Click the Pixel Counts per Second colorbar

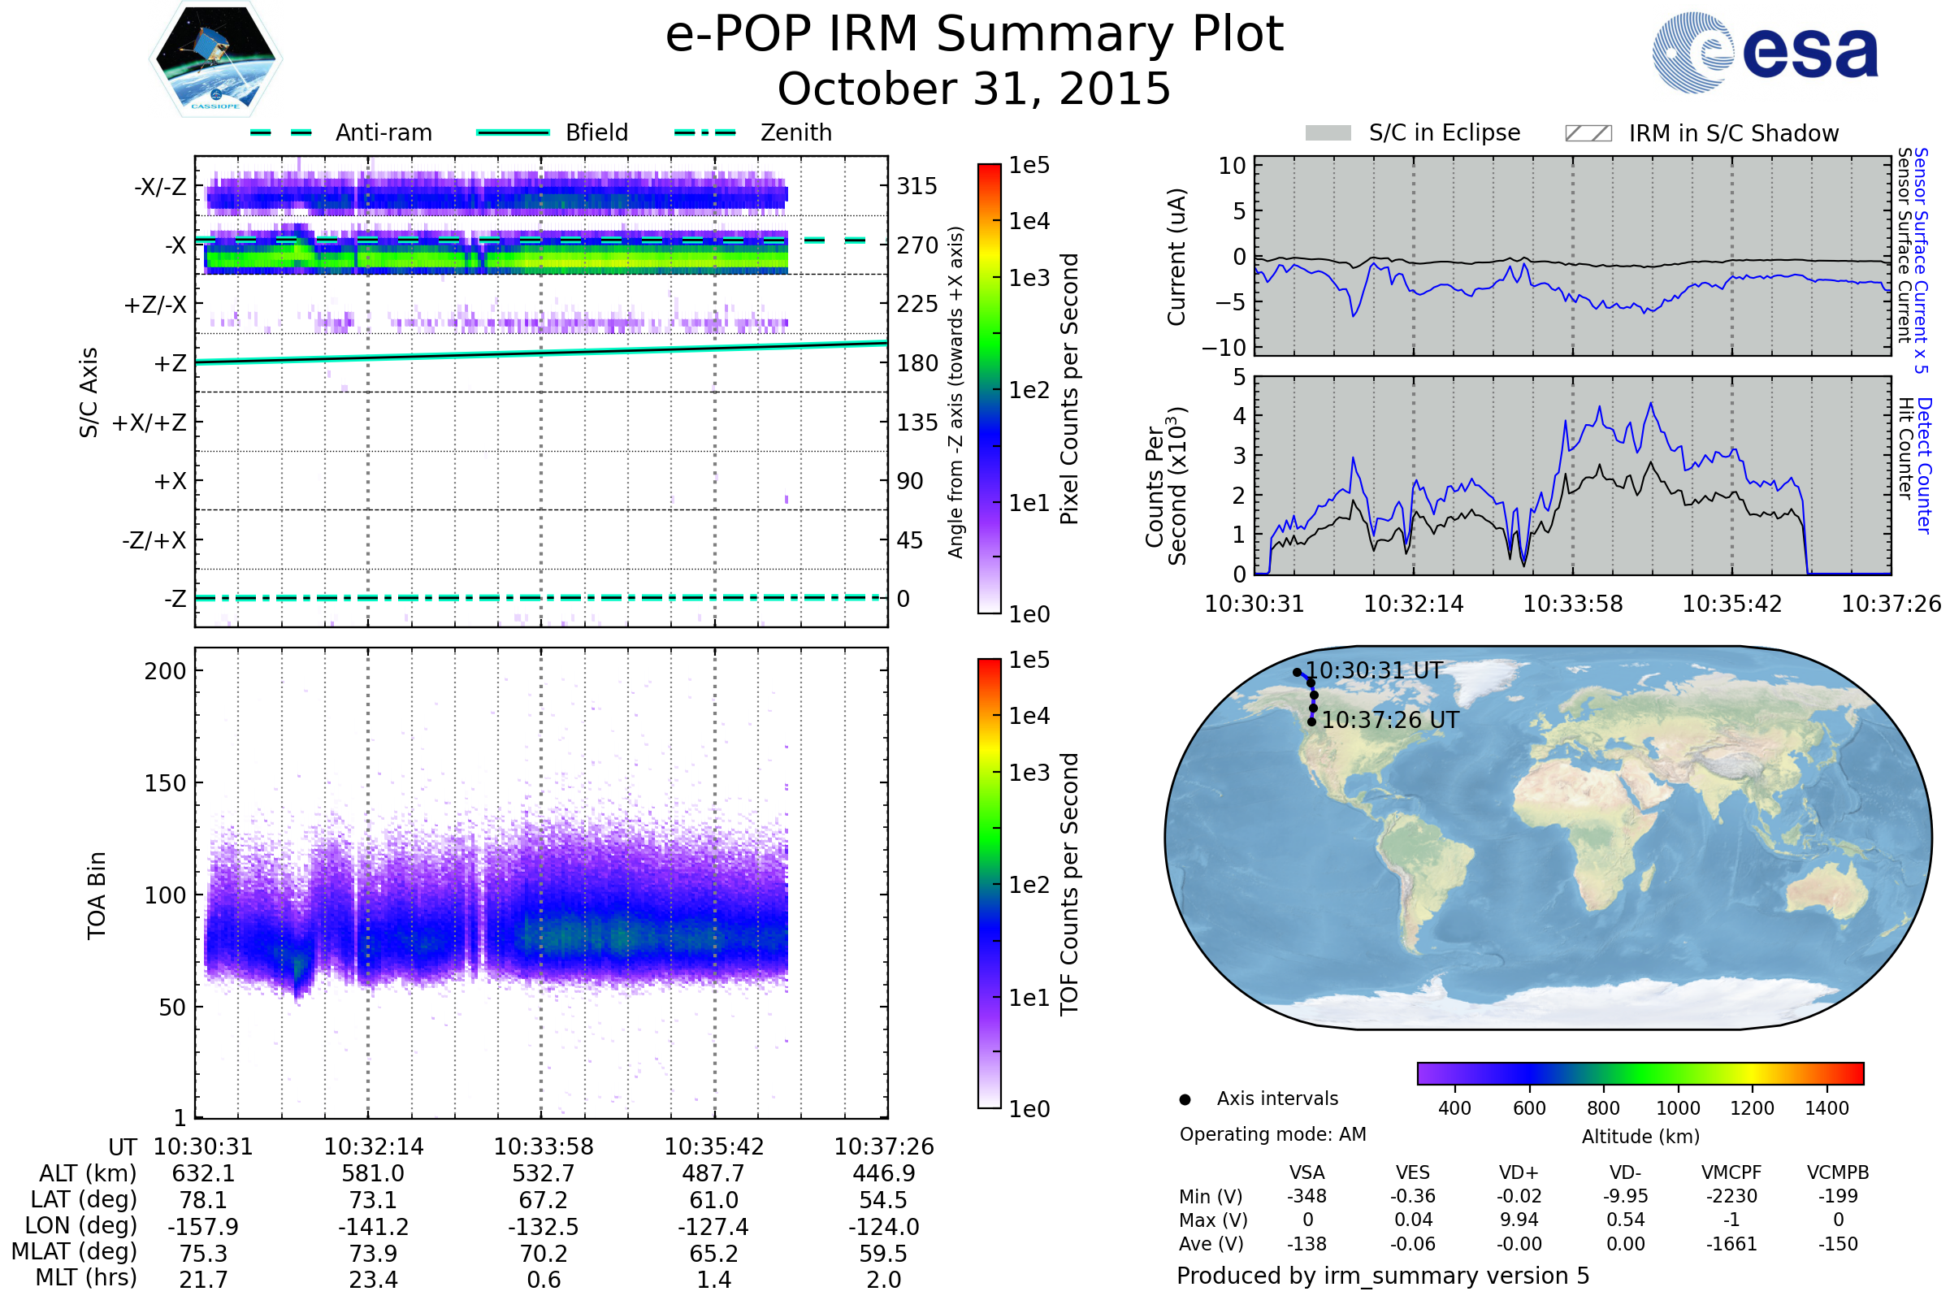[x=989, y=389]
